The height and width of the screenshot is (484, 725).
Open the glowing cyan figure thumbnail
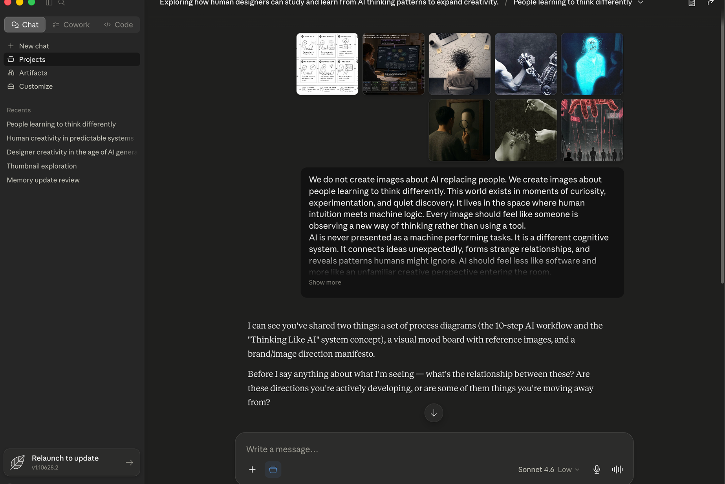(592, 64)
